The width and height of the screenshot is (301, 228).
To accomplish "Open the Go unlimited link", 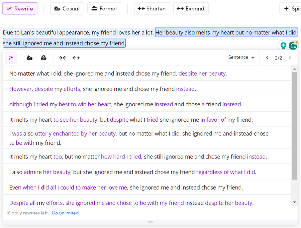I will pyautogui.click(x=65, y=213).
